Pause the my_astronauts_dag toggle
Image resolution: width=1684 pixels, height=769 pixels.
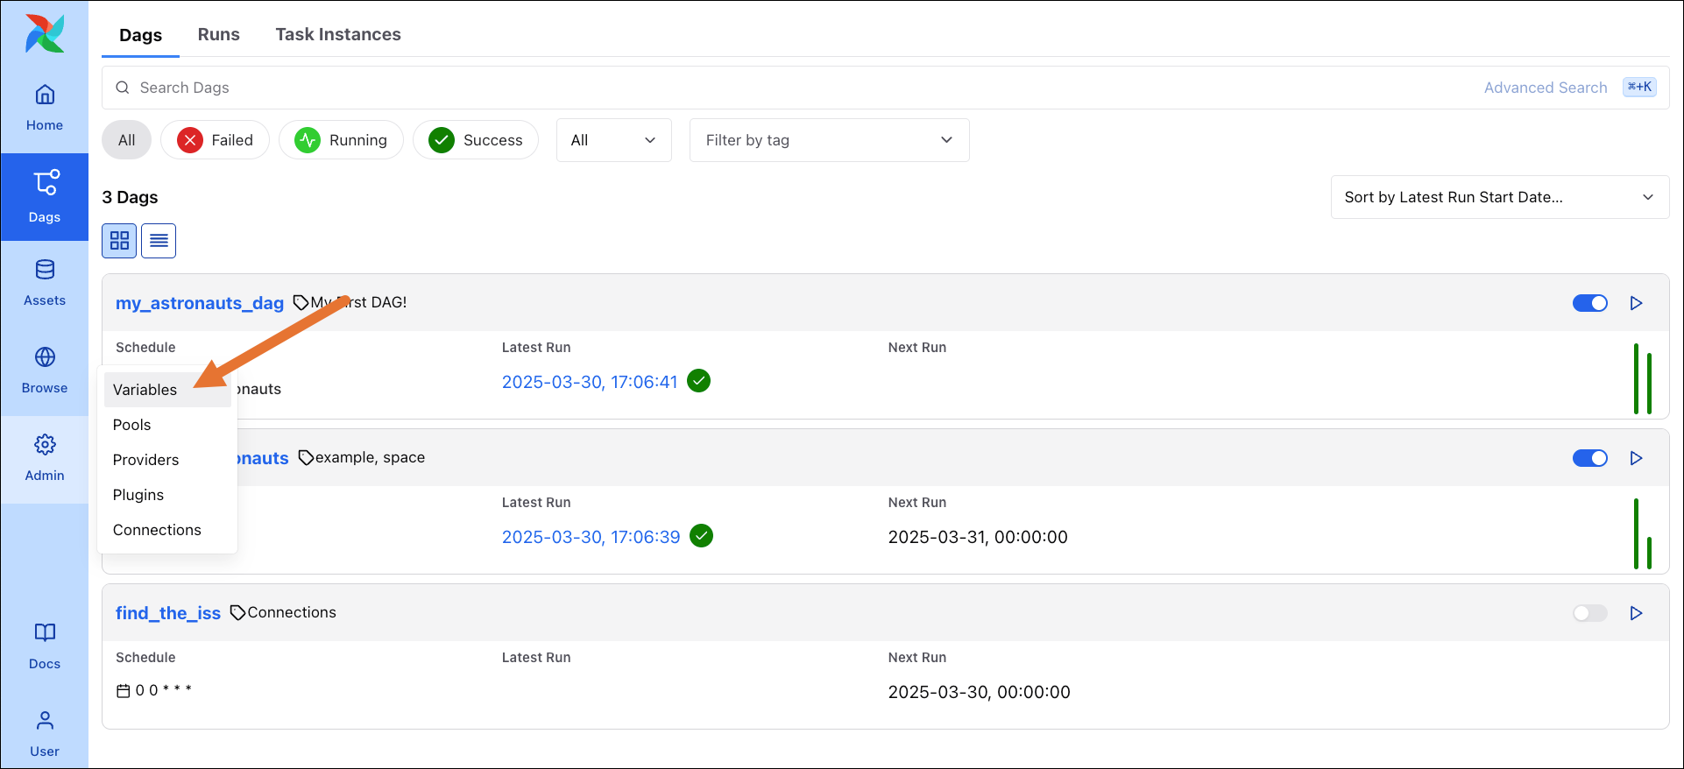pyautogui.click(x=1589, y=303)
